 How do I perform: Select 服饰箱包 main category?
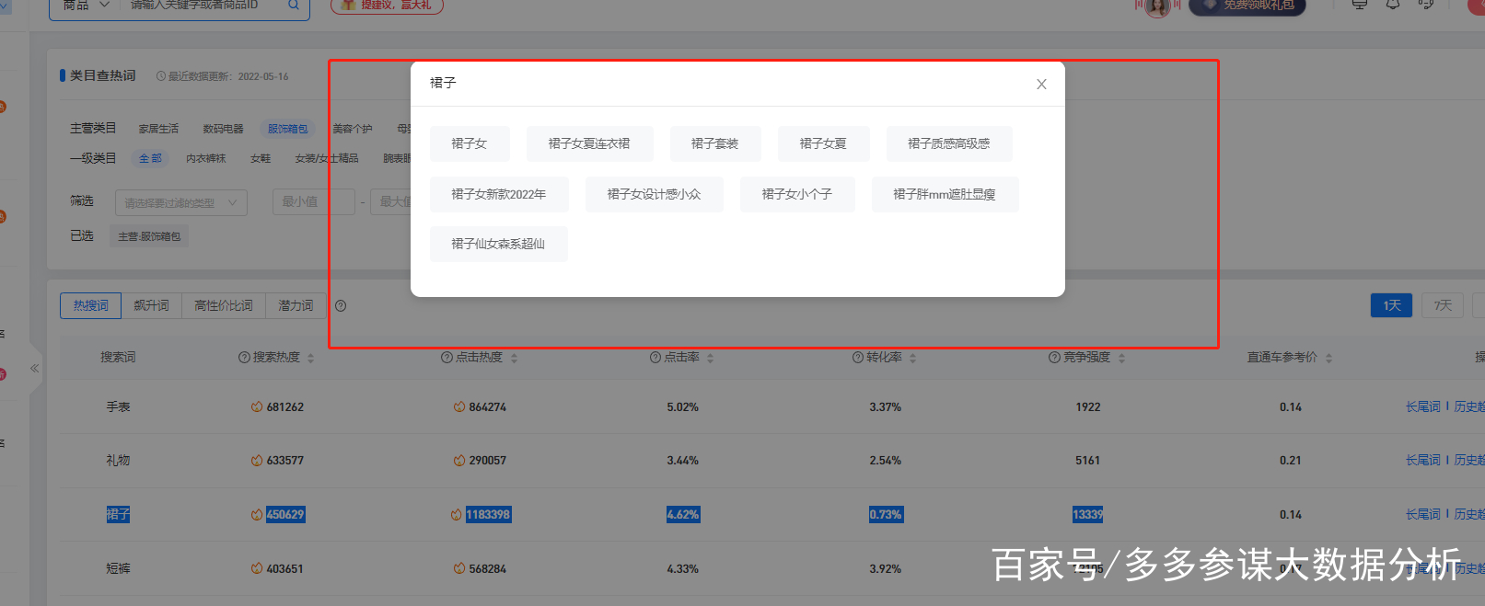[287, 129]
